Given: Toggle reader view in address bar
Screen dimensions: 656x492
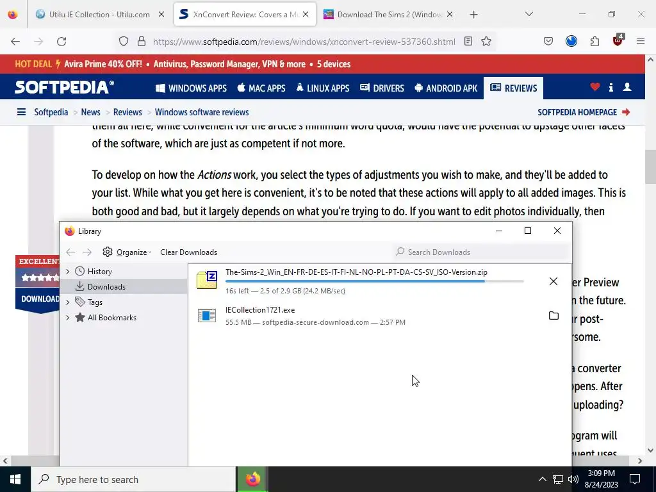Looking at the screenshot, I should click(x=468, y=42).
